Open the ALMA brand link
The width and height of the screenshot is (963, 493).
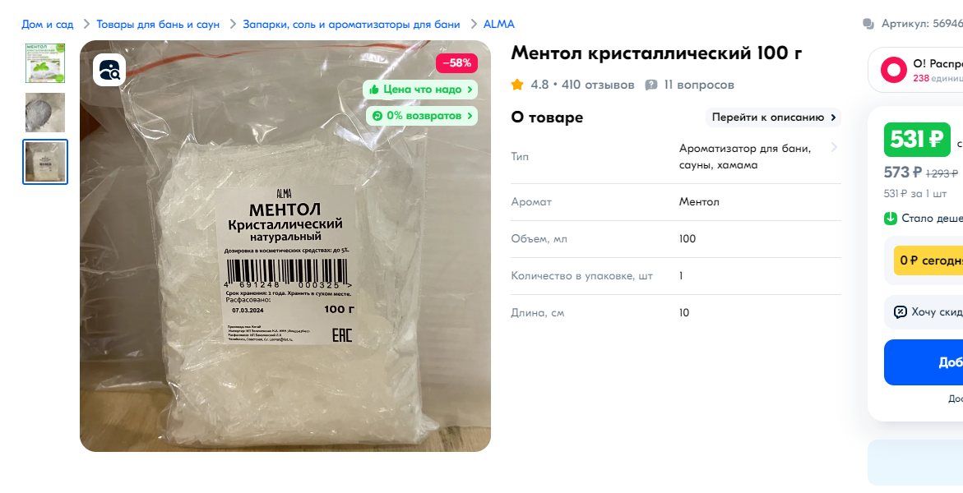(x=498, y=25)
